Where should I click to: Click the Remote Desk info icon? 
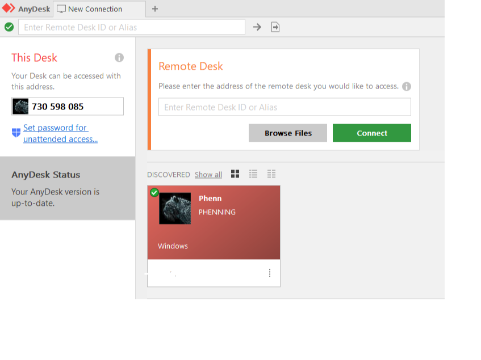coord(407,87)
